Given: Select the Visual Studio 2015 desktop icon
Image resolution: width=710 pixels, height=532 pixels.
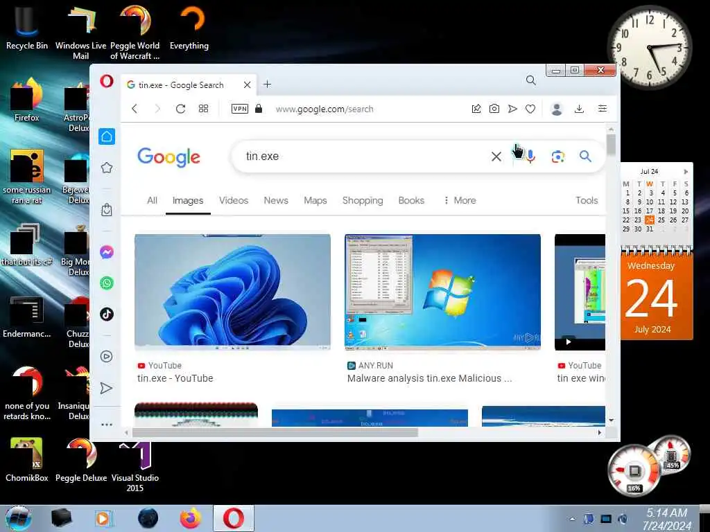Looking at the screenshot, I should (x=135, y=466).
